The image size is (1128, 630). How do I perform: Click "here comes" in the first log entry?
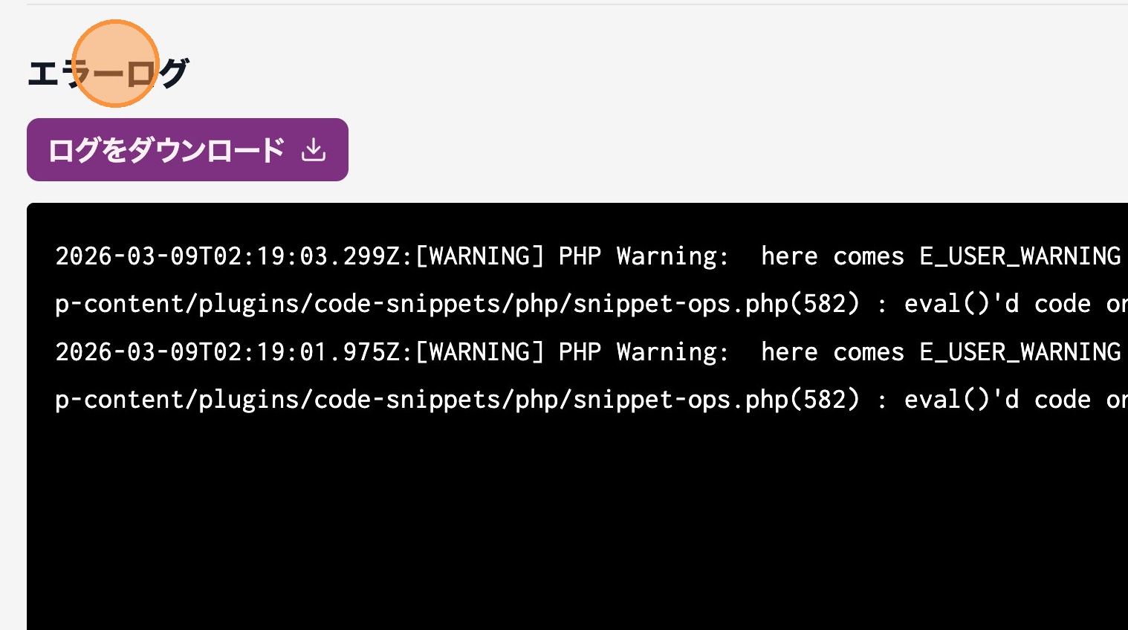click(832, 256)
